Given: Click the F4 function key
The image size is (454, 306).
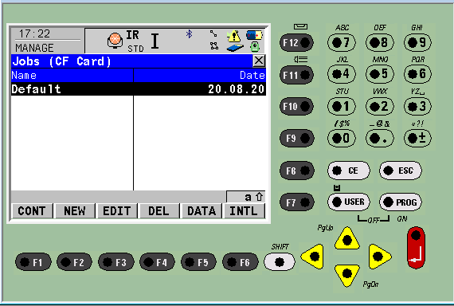Looking at the screenshot, I should click(157, 262).
